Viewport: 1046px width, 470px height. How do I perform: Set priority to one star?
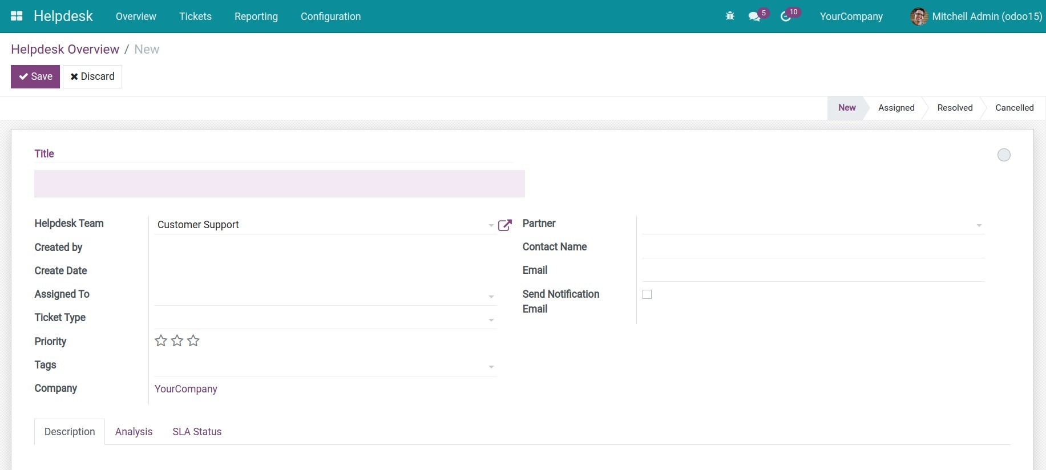point(161,341)
